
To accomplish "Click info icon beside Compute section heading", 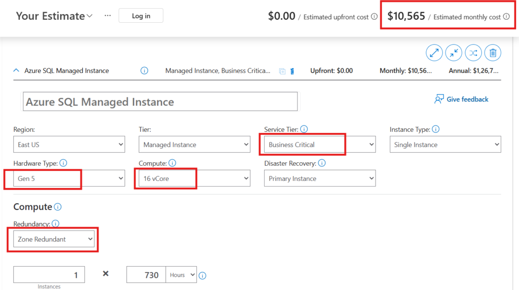I will pos(58,207).
